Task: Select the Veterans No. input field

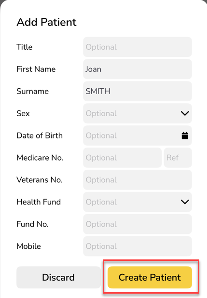Action: coord(138,180)
